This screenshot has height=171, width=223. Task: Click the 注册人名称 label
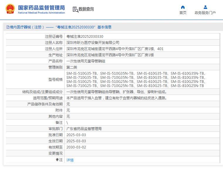pyautogui.click(x=54, y=43)
